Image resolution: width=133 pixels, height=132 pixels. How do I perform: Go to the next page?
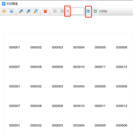point(88,11)
